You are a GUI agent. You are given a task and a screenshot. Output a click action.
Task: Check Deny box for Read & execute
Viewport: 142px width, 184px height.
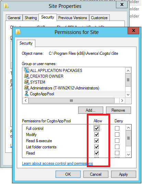pyautogui.click(x=117, y=140)
